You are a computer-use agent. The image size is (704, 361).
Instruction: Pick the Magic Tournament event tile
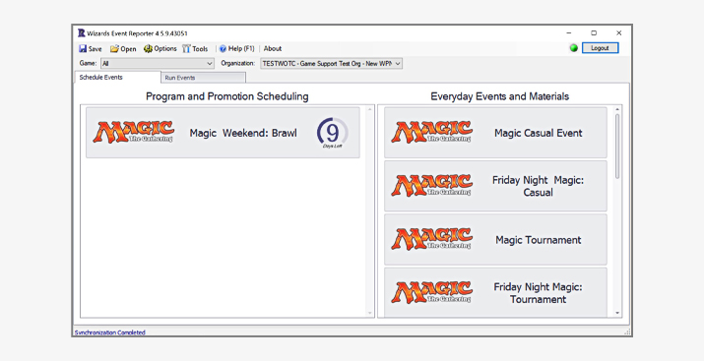tap(495, 239)
